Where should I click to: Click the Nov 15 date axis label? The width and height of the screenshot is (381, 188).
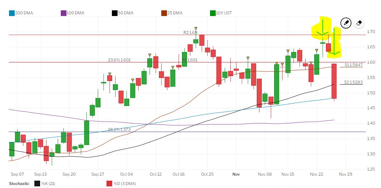point(288,174)
